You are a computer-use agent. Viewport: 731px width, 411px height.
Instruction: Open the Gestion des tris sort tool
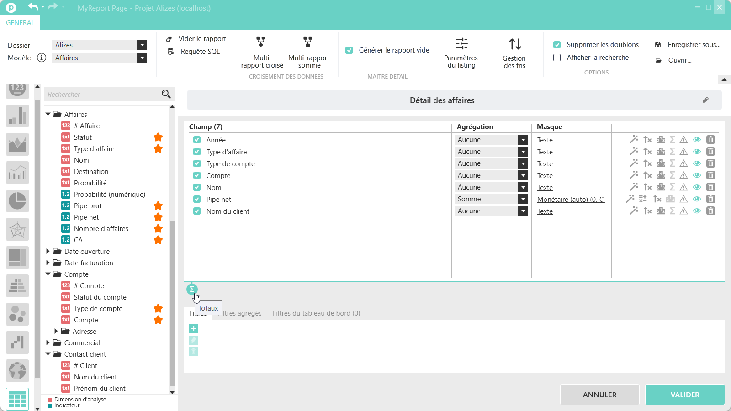pyautogui.click(x=514, y=53)
